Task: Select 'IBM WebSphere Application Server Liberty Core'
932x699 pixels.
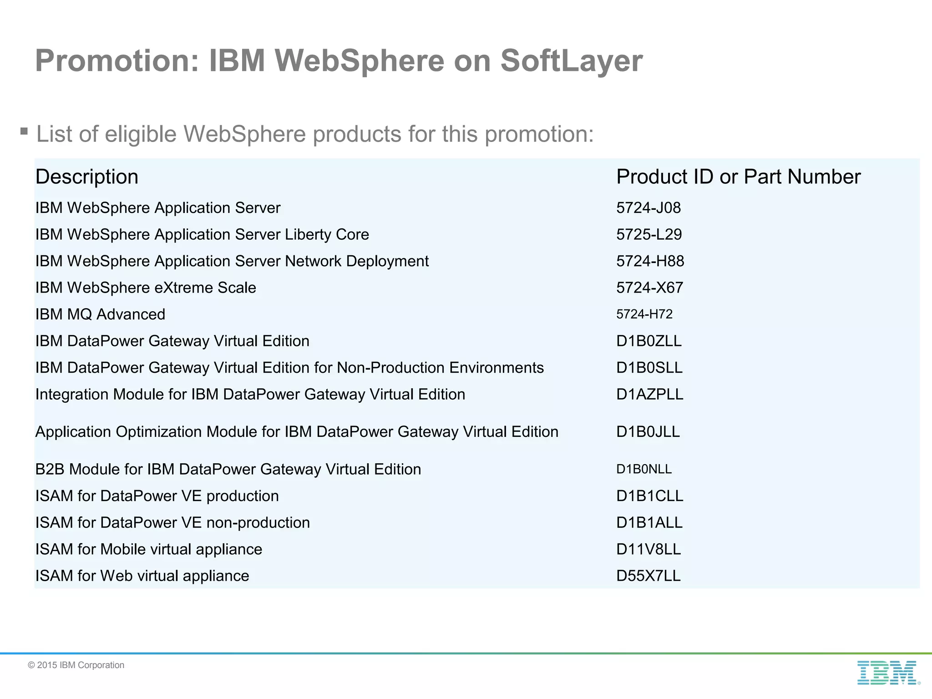Action: click(x=202, y=234)
